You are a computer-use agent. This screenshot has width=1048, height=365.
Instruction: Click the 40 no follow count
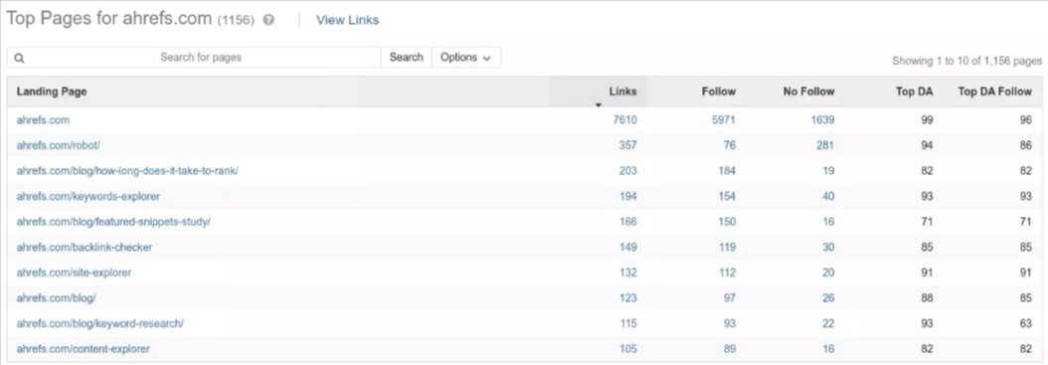pyautogui.click(x=828, y=197)
